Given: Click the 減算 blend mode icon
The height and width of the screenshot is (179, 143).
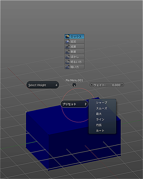Looking at the screenshot, I should pyautogui.click(x=67, y=47).
